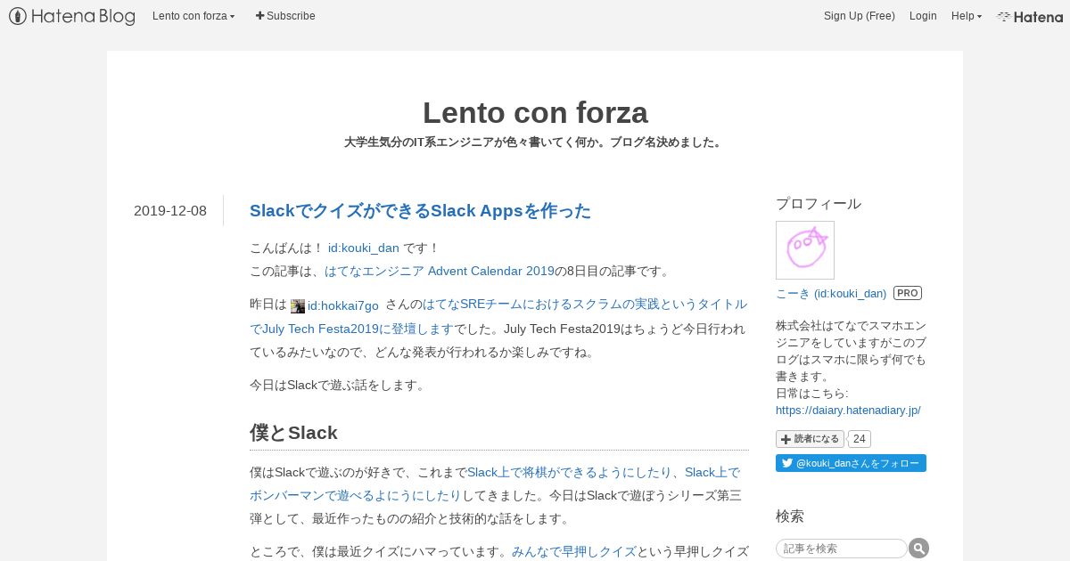Open the Lento con forza dropdown menu
1070x561 pixels.
click(x=193, y=16)
